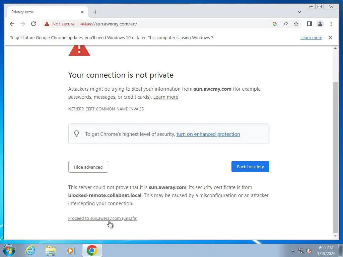Image resolution: width=343 pixels, height=257 pixels.
Task: Share this page using the share icon
Action: pos(285,24)
